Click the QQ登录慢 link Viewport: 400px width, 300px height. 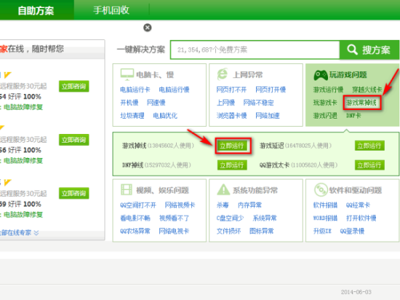[x=352, y=231]
